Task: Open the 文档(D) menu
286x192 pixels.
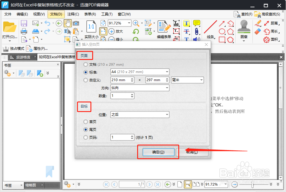Action: (x=55, y=14)
